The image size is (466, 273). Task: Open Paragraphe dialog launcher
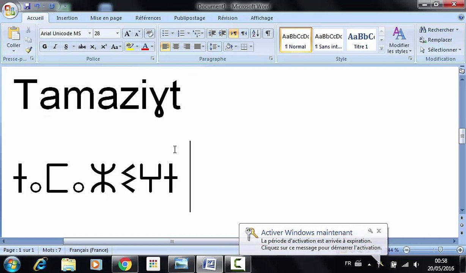(x=271, y=59)
